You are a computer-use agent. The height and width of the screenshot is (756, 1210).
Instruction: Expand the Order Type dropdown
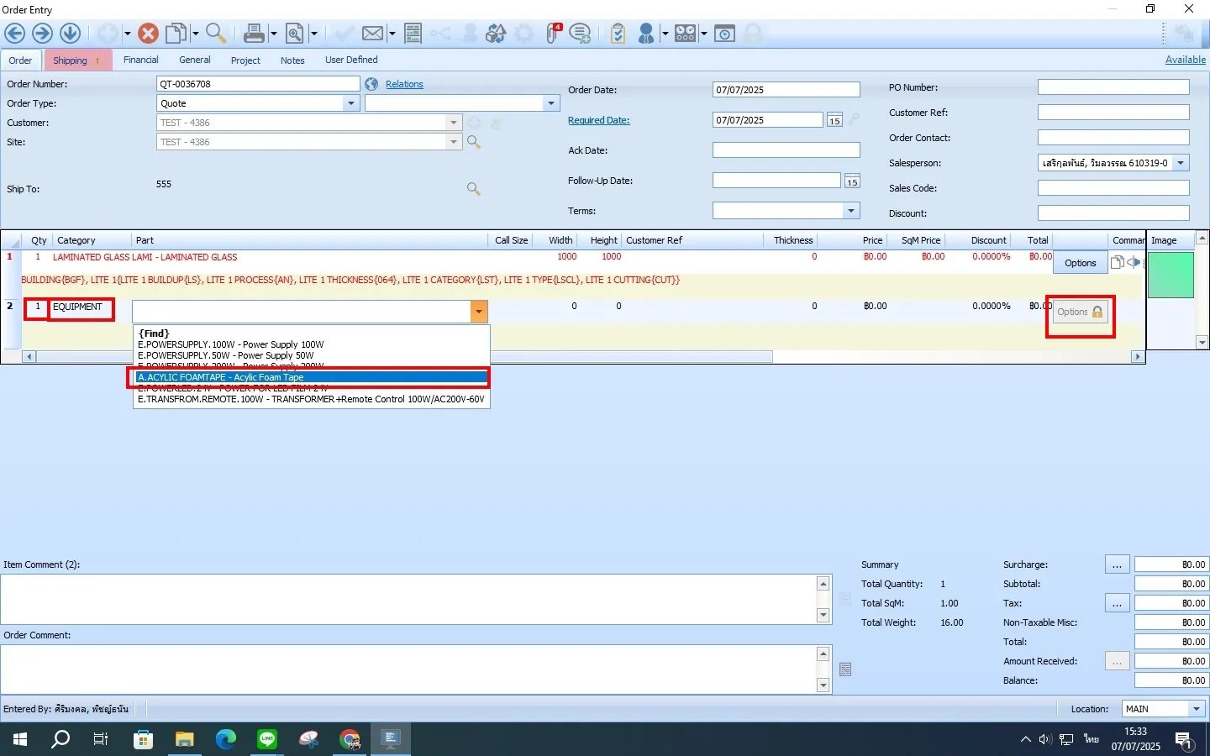click(x=351, y=103)
